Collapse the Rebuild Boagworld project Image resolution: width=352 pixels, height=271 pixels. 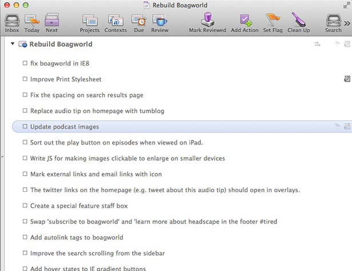point(13,44)
